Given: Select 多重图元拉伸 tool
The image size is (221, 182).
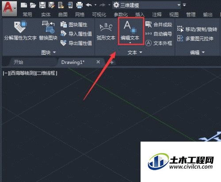Looking at the screenshot, I should [195, 39].
